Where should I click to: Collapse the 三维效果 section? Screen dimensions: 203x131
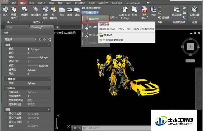[49, 79]
